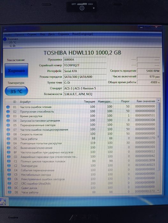The image size is (168, 223).
Task: Click status circle for DE Часы работы
Action: [10, 192]
